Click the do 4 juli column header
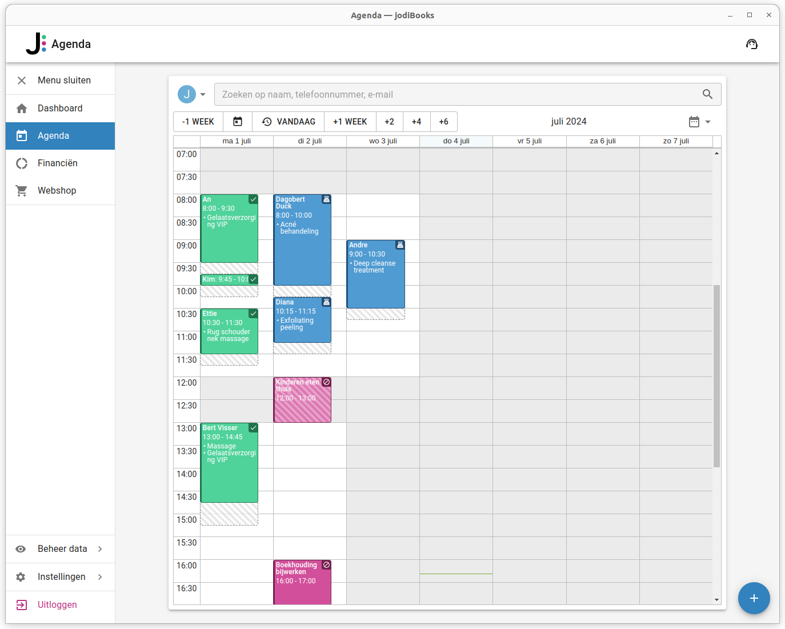This screenshot has width=785, height=629. (x=456, y=141)
